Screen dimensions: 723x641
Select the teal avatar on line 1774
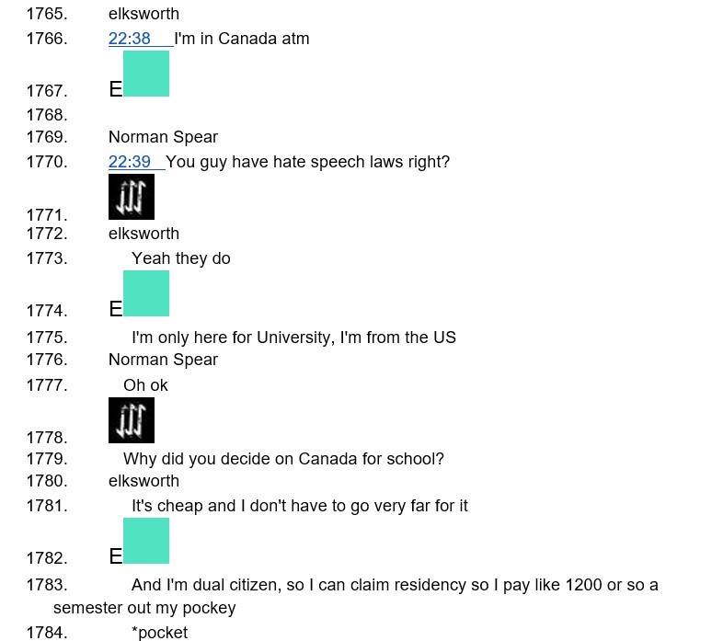tap(146, 293)
